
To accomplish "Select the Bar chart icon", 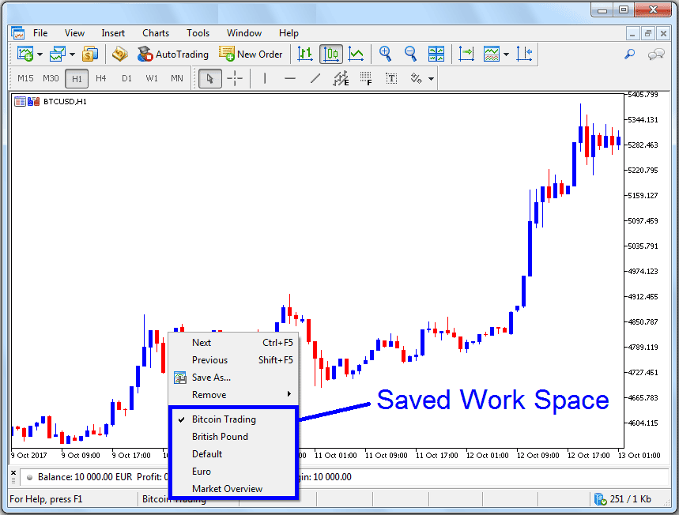I will coord(306,54).
